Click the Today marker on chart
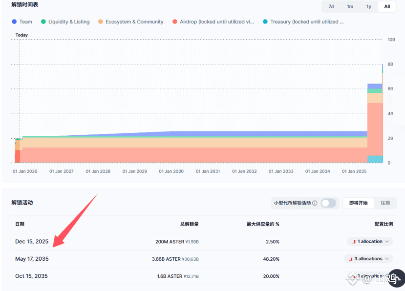The height and width of the screenshot is (291, 405). [x=21, y=35]
